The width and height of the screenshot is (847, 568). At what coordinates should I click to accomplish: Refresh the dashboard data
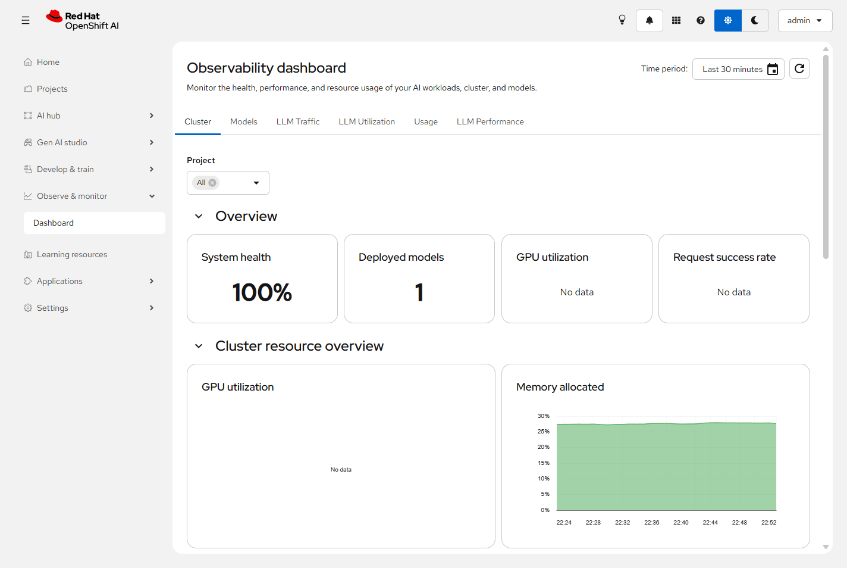(799, 69)
